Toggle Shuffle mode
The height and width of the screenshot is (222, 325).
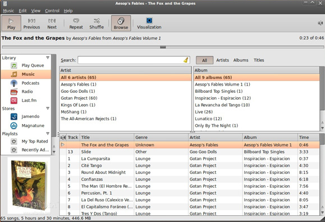click(x=97, y=23)
